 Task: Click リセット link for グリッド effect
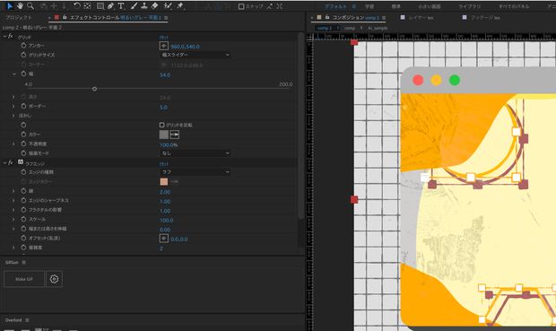coord(164,38)
